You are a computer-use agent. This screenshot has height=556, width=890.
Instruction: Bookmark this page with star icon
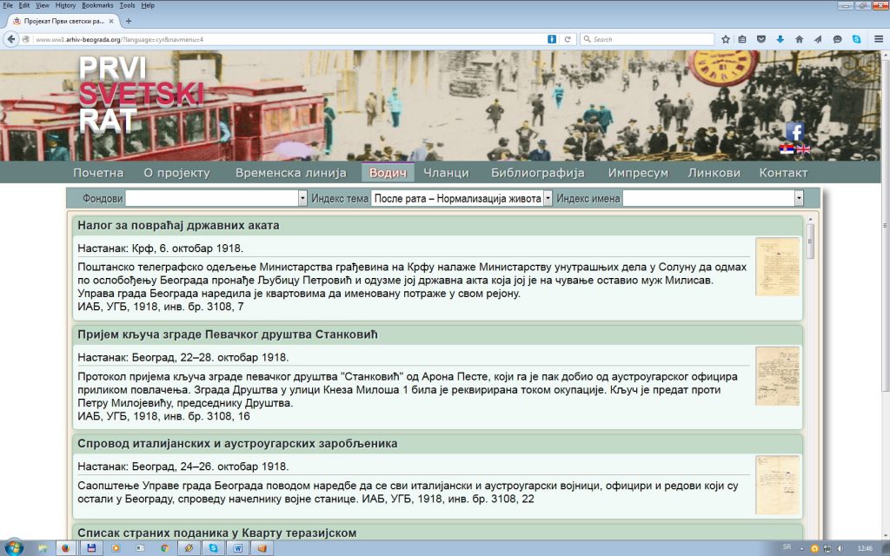pos(726,39)
